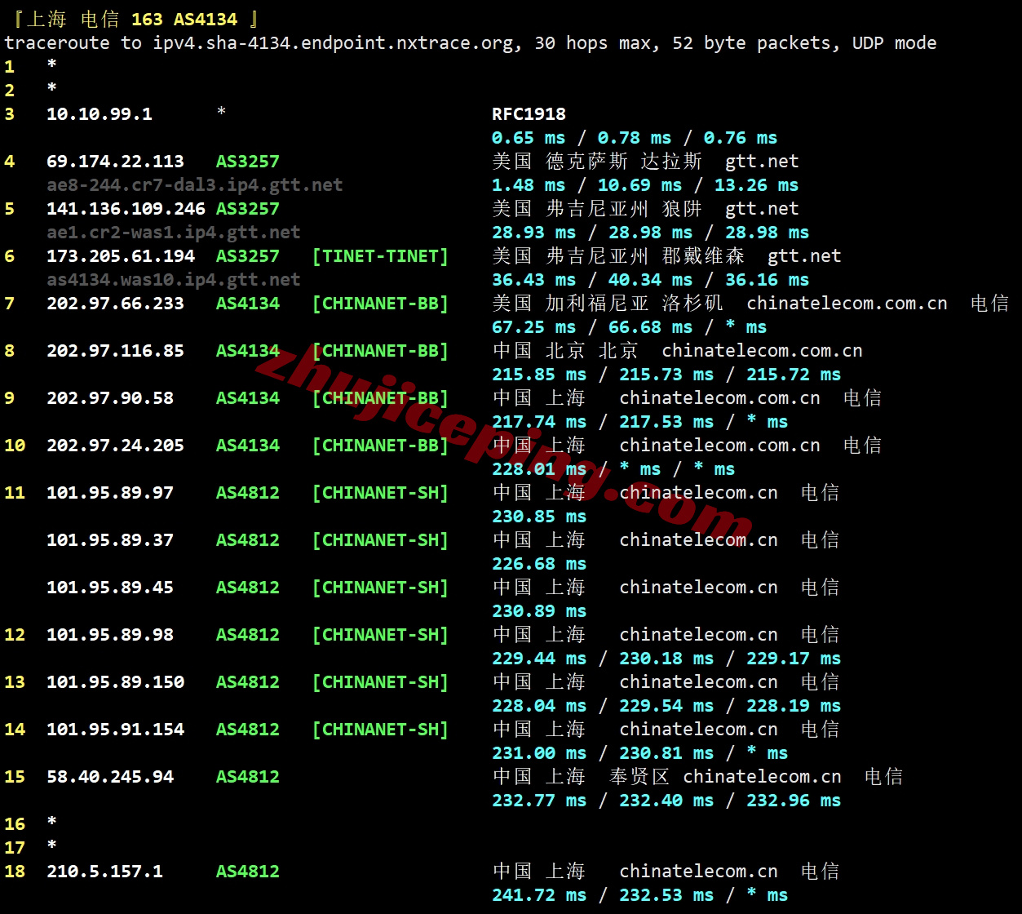Click latency value 215.85 ms

coord(539,374)
